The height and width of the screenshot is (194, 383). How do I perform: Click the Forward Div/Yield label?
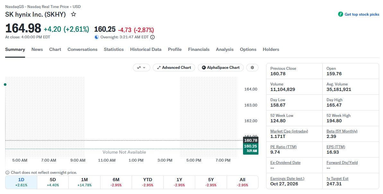pyautogui.click(x=342, y=163)
